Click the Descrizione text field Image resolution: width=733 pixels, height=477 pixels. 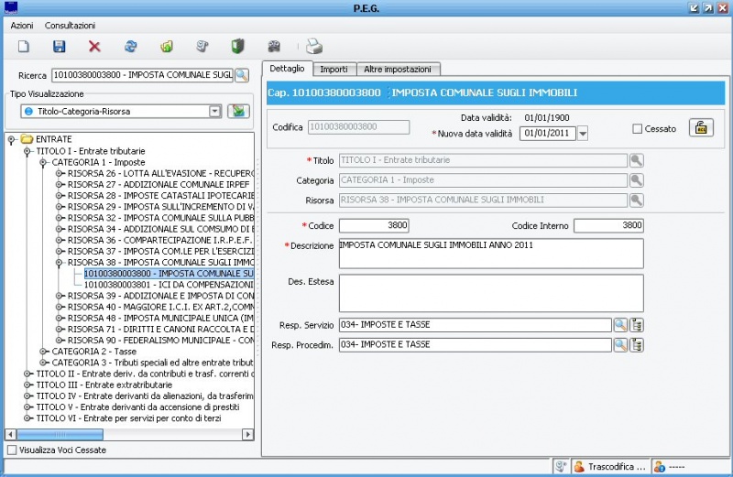(490, 253)
